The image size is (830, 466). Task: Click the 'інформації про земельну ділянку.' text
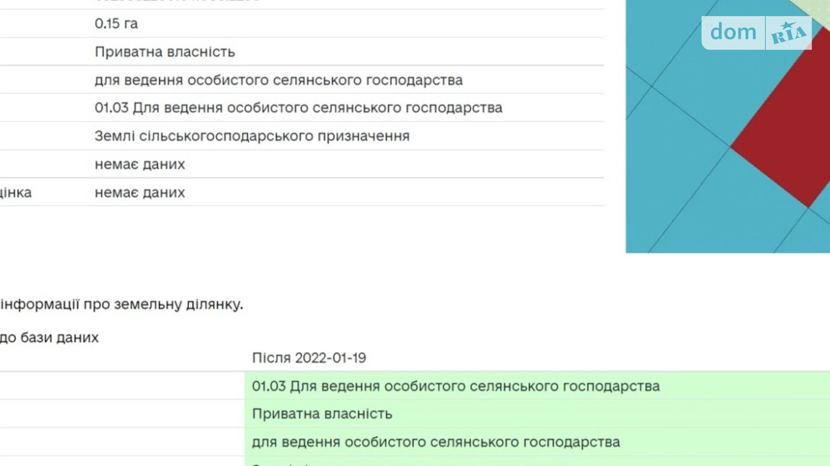[x=122, y=304]
